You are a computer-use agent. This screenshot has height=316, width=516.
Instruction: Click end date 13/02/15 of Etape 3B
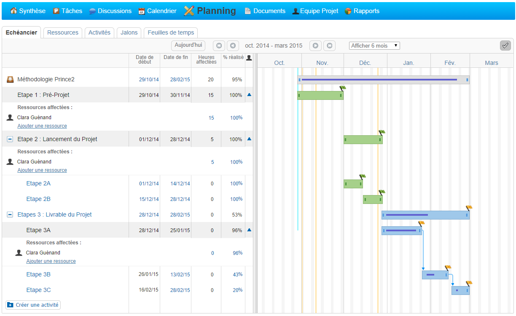(x=180, y=275)
